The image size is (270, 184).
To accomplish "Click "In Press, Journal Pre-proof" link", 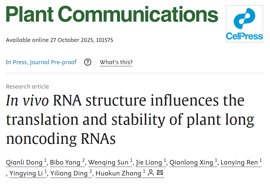I will 41,62.
